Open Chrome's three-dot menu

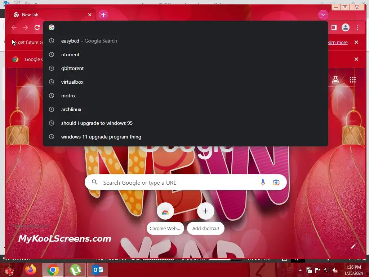(x=357, y=27)
